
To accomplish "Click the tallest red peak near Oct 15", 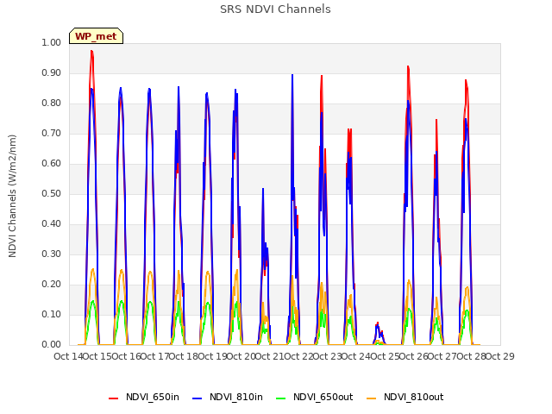I will point(91,52).
